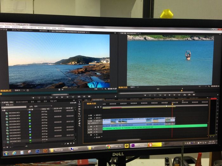Select the Selection arrow tool
Screen dimensions: 222x166
[79, 102]
